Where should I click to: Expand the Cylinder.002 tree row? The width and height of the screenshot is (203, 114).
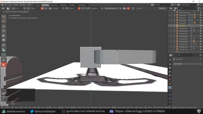pyautogui.click(x=174, y=31)
